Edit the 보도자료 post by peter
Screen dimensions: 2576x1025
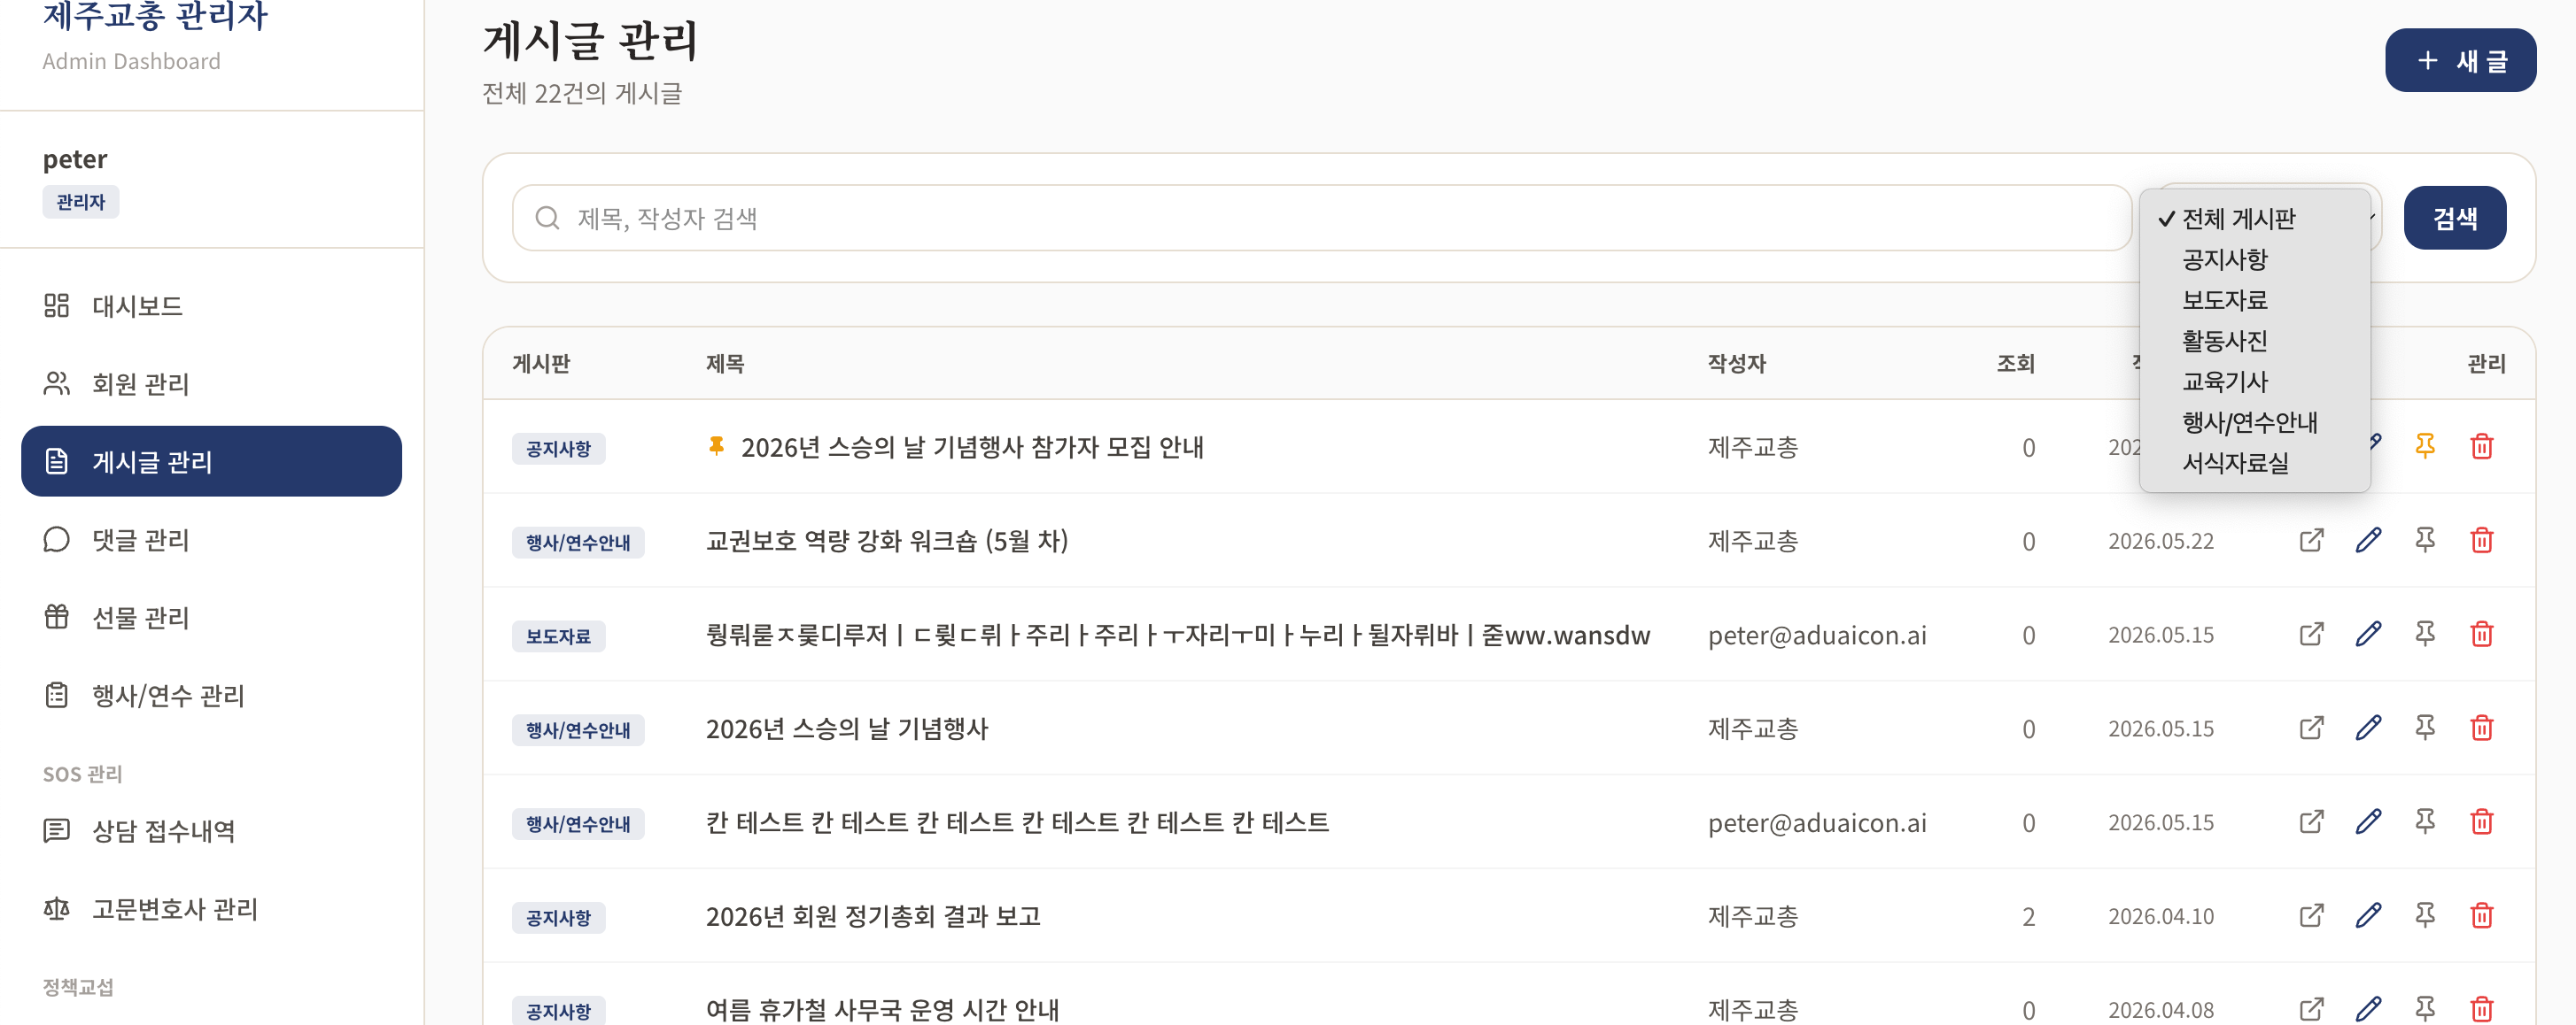(x=2368, y=635)
